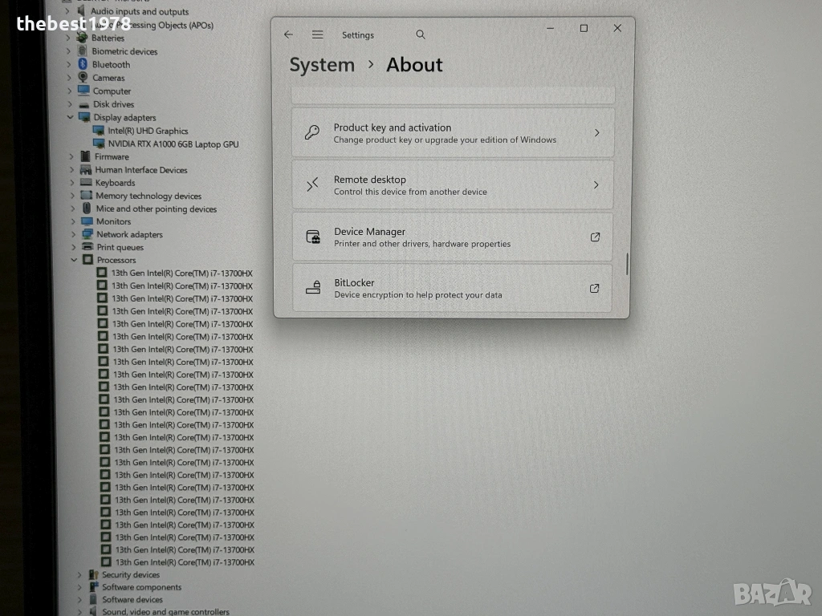Open Product key and activation settings

(x=453, y=133)
